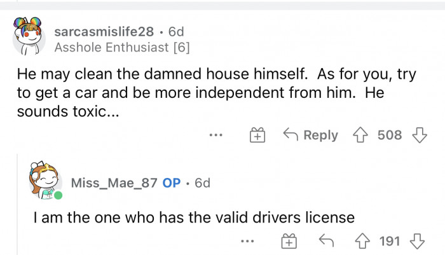Open Miss_Mae_87's user profile

click(x=115, y=183)
